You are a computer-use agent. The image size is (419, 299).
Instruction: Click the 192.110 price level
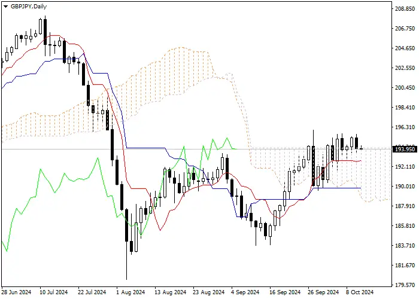(405, 167)
